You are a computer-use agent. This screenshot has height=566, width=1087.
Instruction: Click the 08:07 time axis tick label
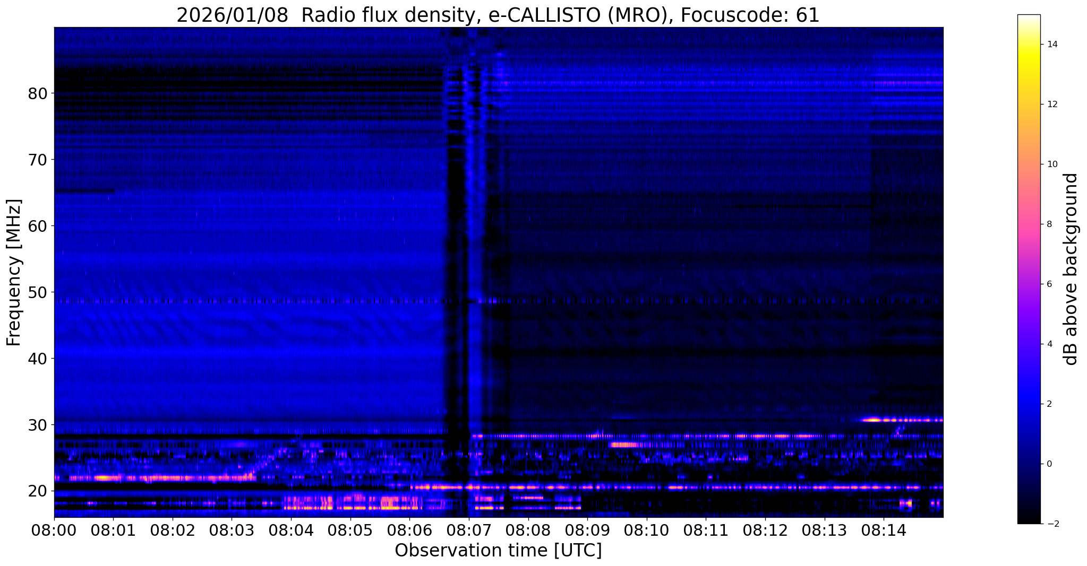(468, 530)
